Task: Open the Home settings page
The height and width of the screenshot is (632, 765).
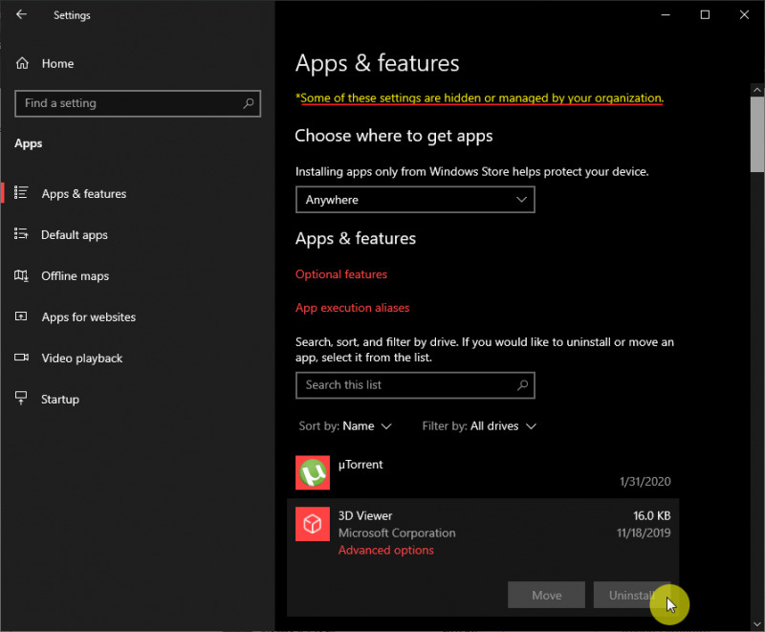Action: click(x=57, y=63)
